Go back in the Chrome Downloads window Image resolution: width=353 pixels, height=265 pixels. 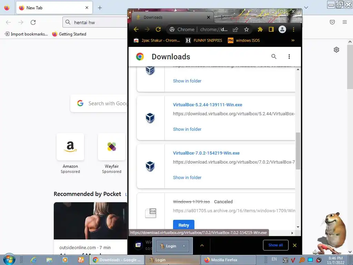(136, 29)
